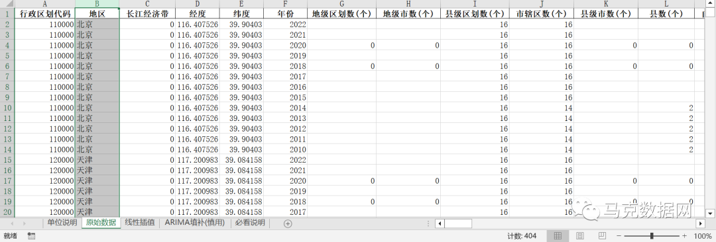Click the 天津 cell in row 15
716x242 pixels.
[97, 159]
